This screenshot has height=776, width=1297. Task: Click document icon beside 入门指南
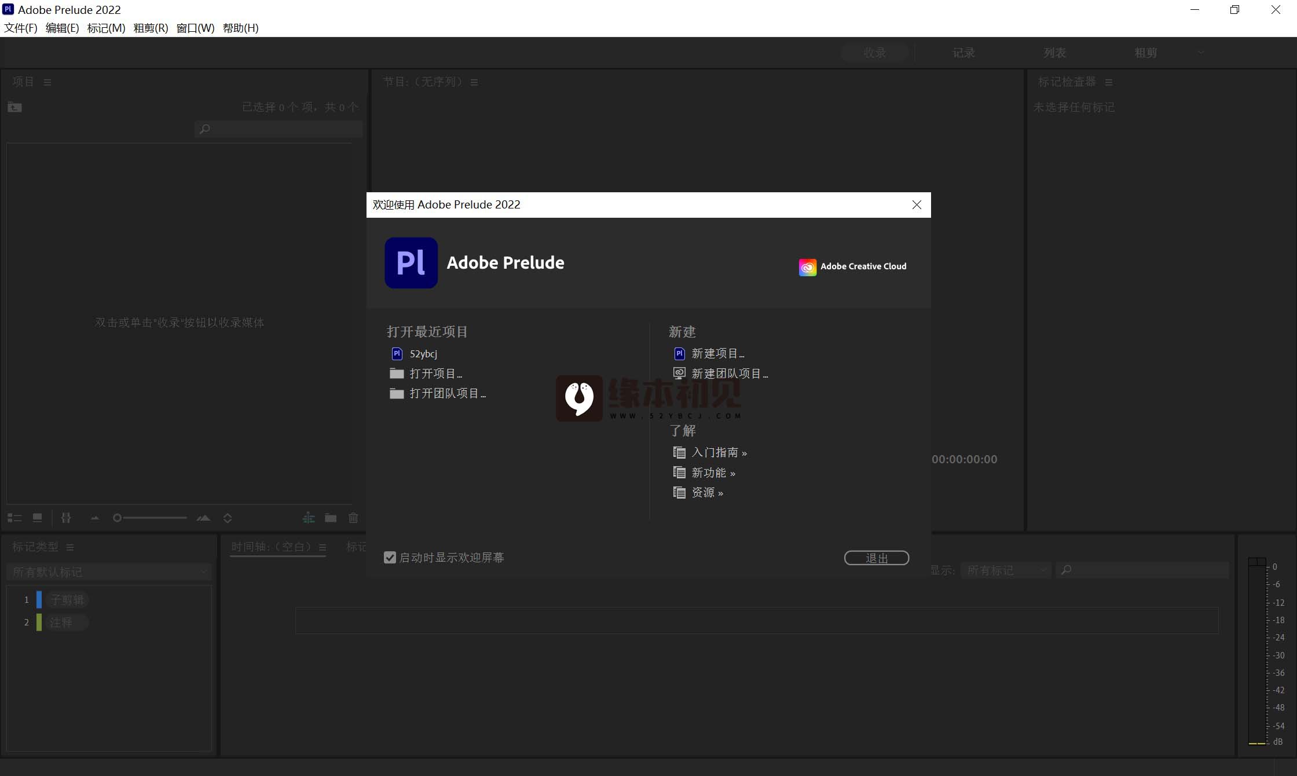point(679,452)
